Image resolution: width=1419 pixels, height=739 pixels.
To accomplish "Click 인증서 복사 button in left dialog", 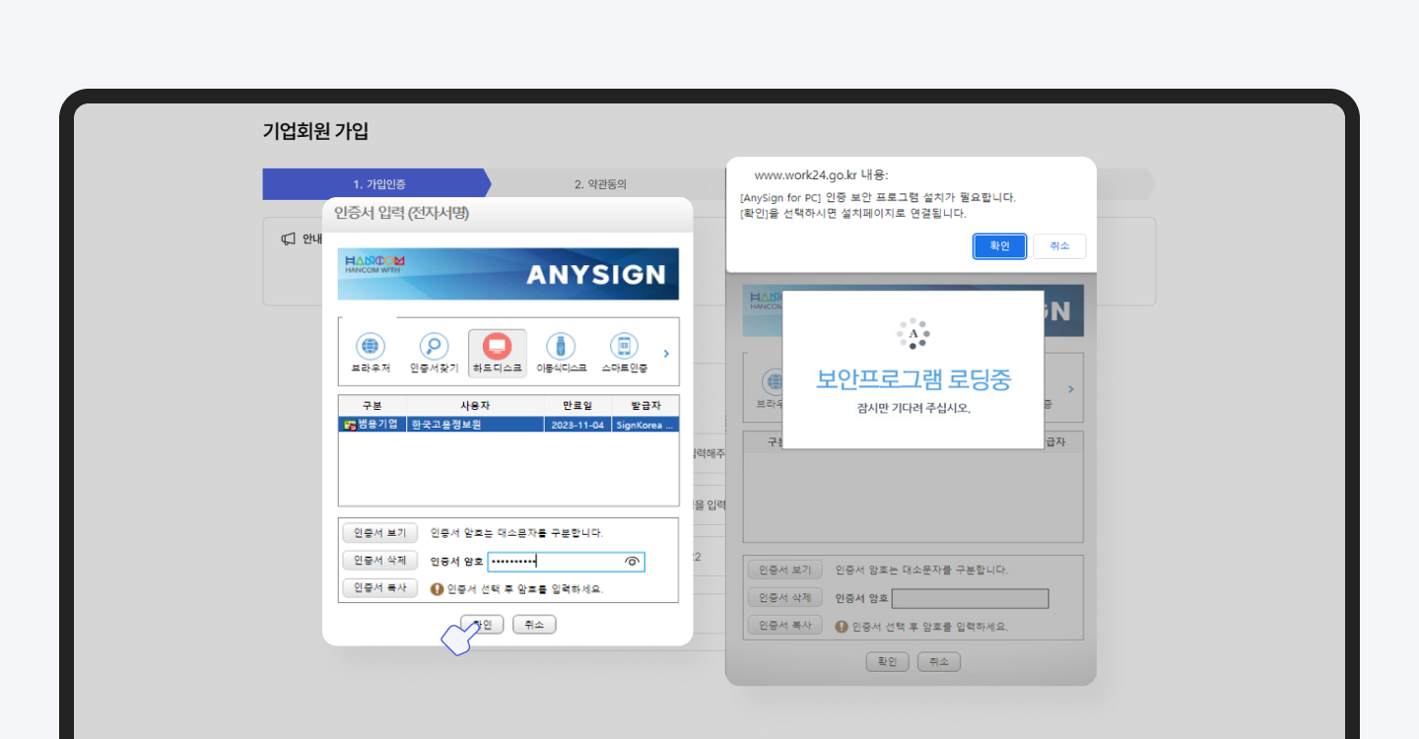I will tap(380, 588).
